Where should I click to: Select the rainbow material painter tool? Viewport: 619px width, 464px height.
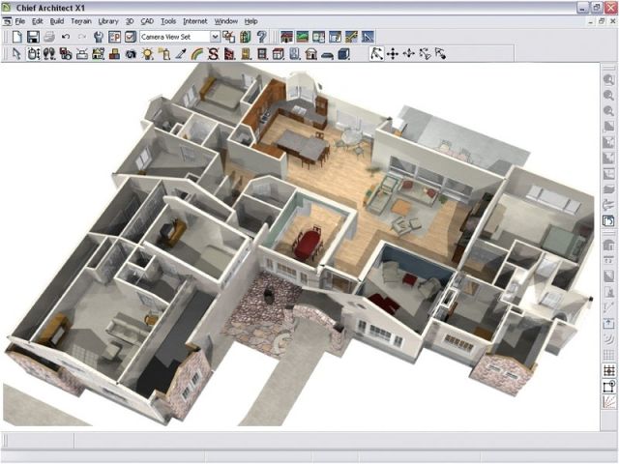click(x=196, y=54)
